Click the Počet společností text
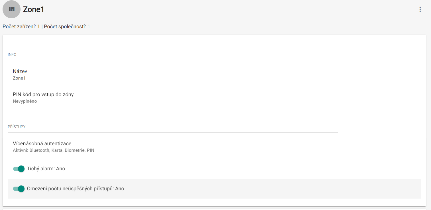Image resolution: width=431 pixels, height=210 pixels. point(65,27)
